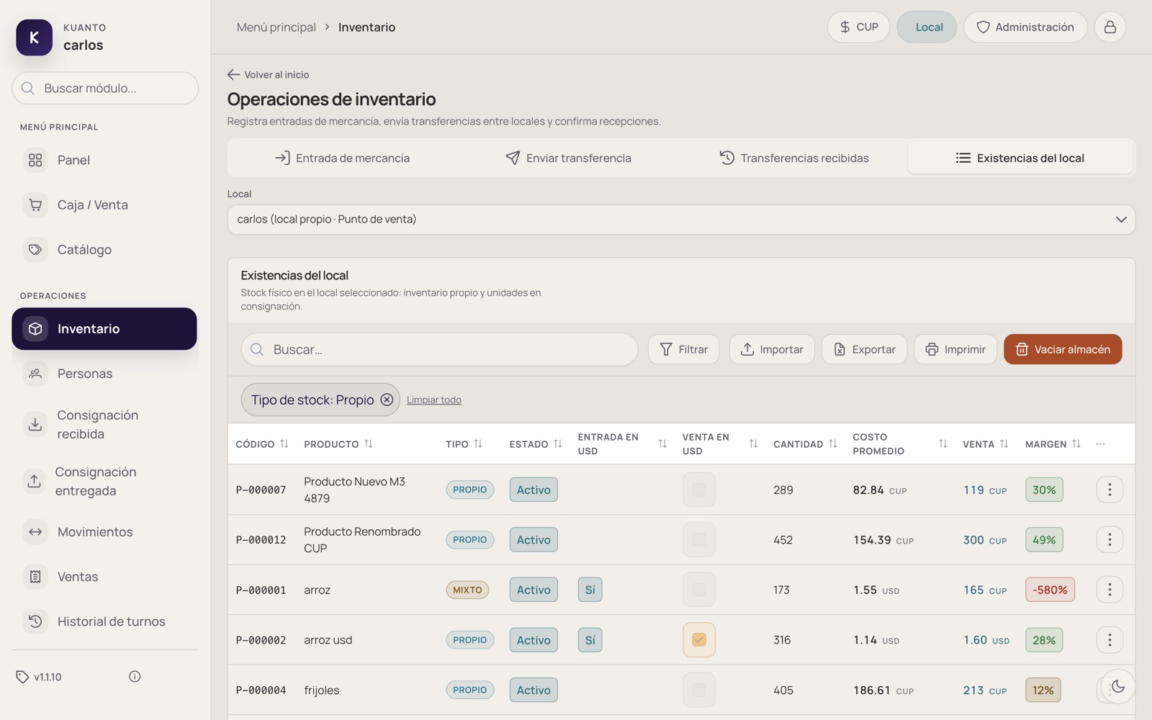This screenshot has width=1152, height=720.
Task: Click the back arrow Volver al inicio
Action: pos(268,75)
